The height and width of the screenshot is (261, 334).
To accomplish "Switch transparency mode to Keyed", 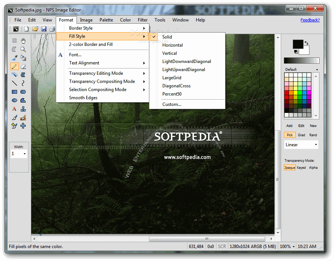I will (301, 168).
